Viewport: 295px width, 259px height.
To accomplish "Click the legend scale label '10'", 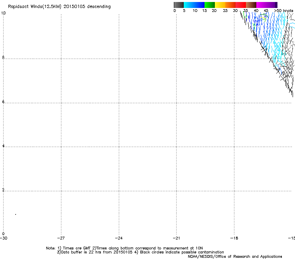I will [x=195, y=11].
